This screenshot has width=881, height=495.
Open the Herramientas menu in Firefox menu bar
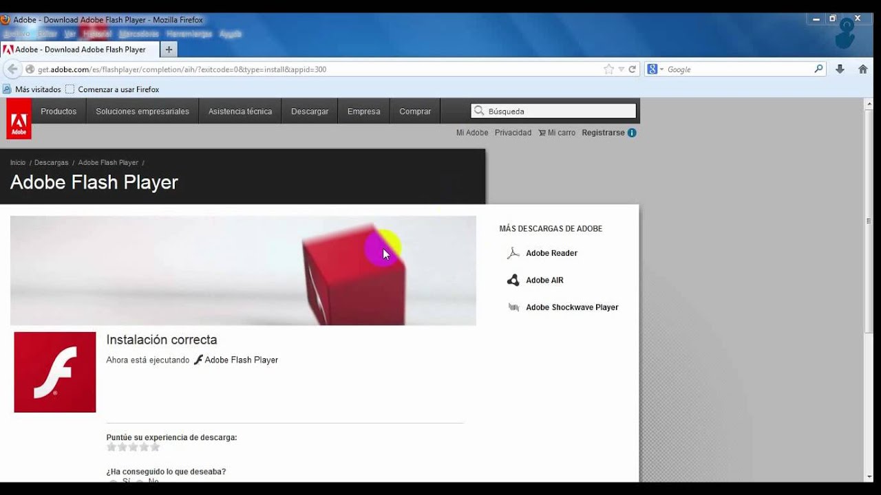point(189,34)
